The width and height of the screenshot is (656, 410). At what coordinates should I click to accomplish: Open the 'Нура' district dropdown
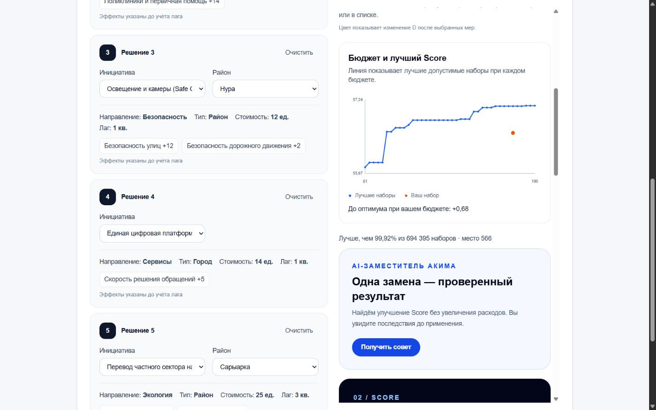(x=265, y=89)
